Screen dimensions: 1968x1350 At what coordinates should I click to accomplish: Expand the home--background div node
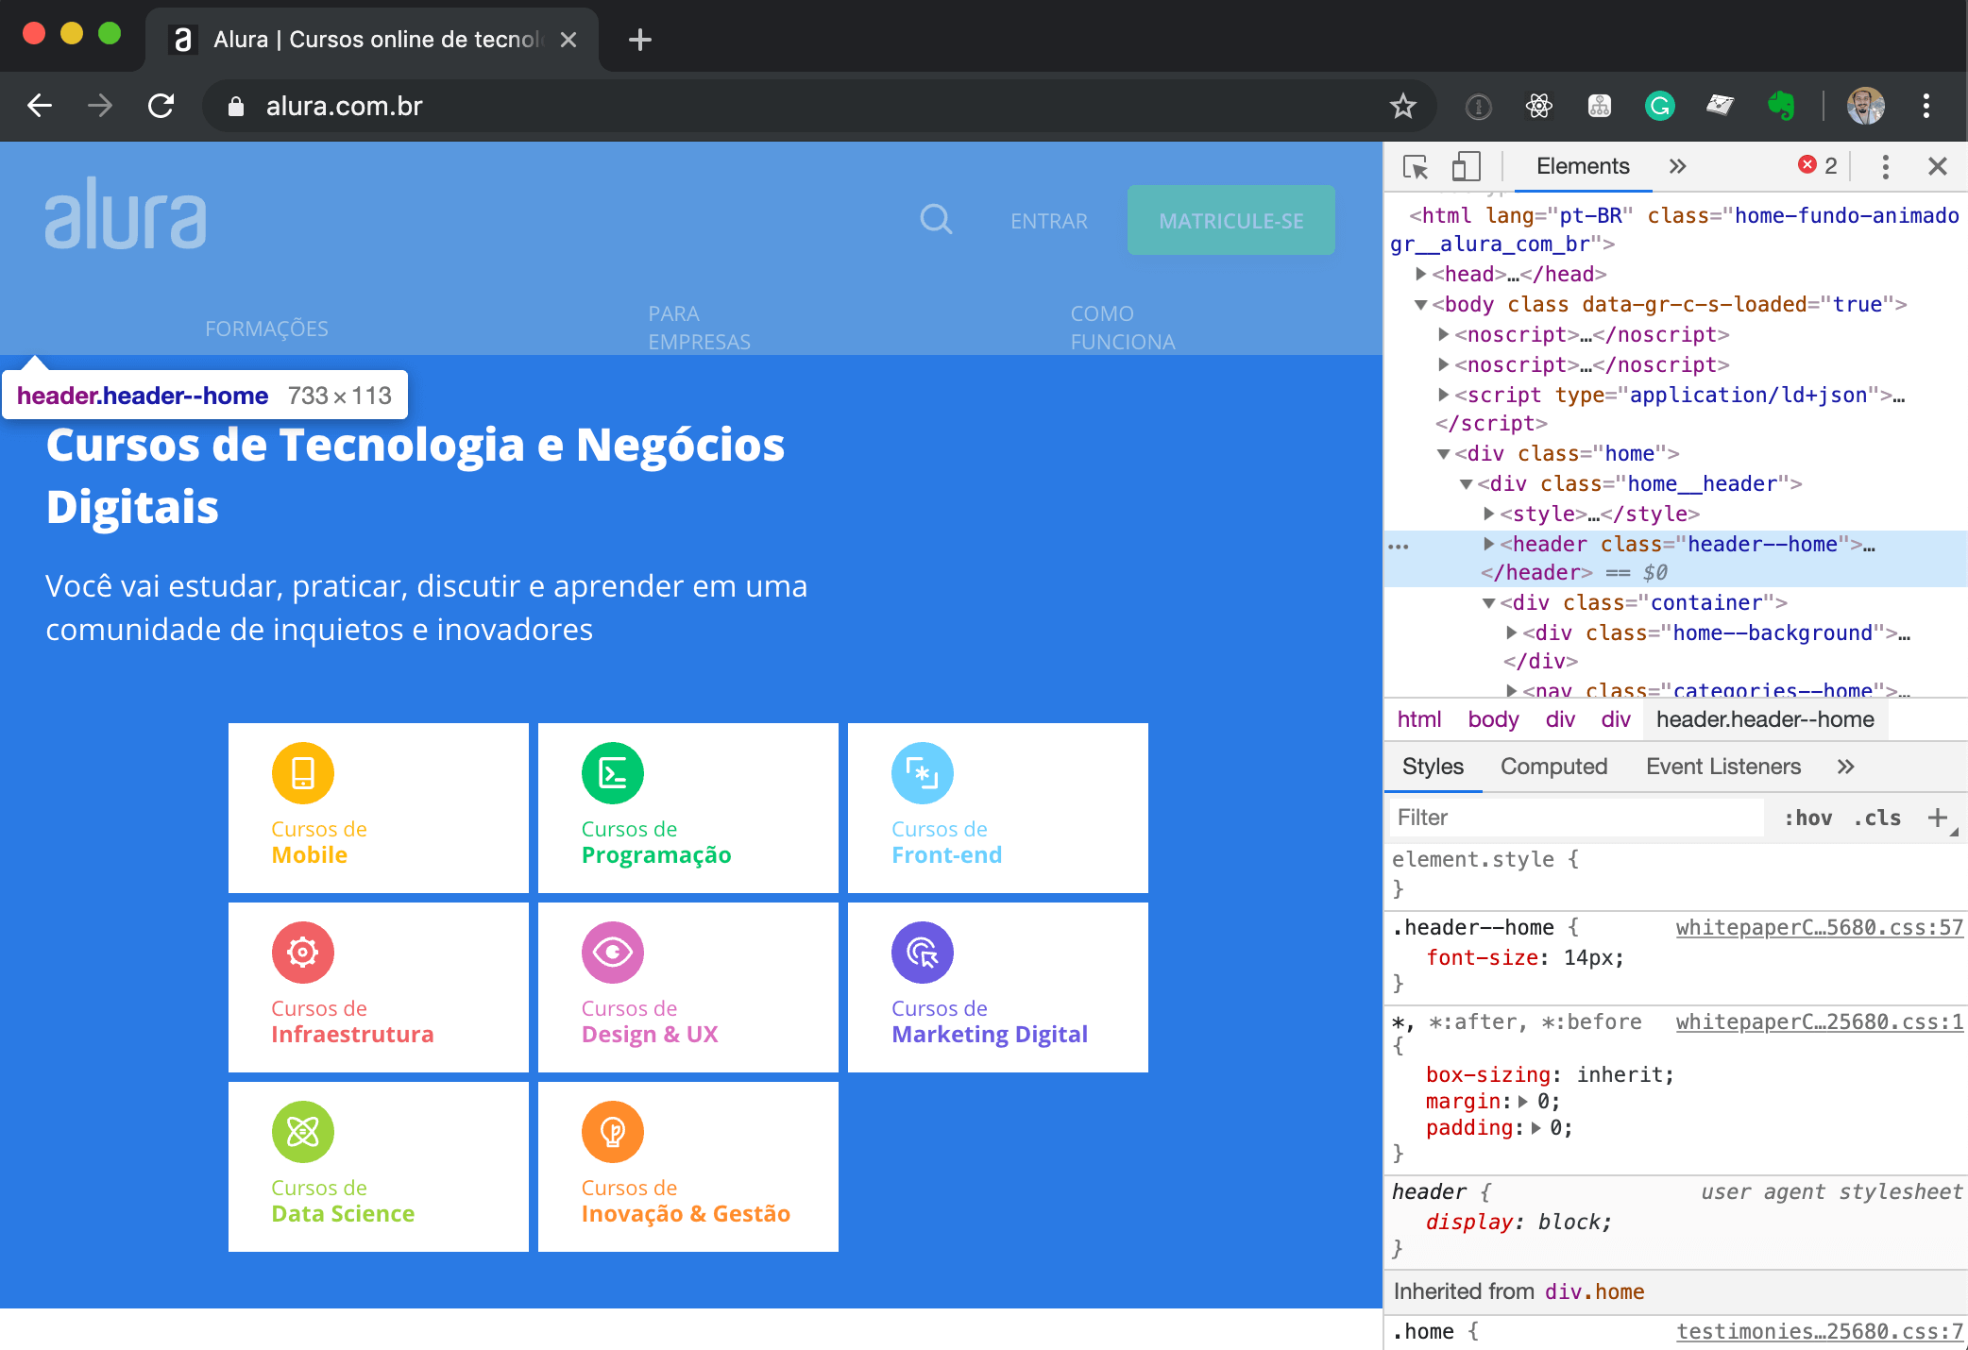[x=1511, y=633]
